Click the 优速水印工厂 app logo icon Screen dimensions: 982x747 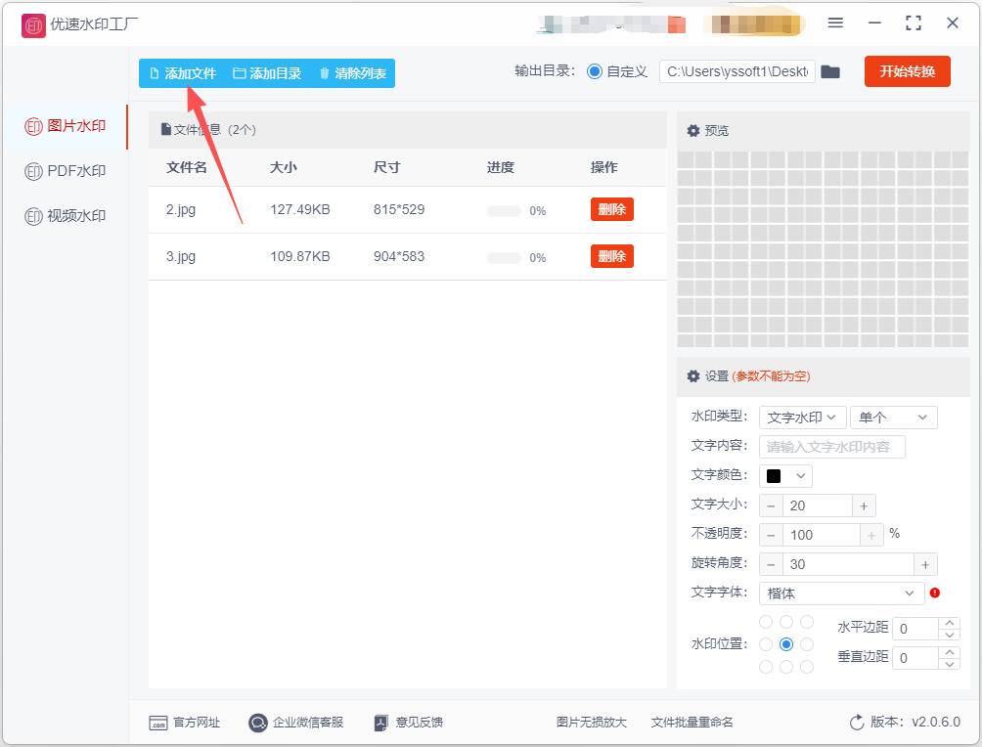(33, 25)
